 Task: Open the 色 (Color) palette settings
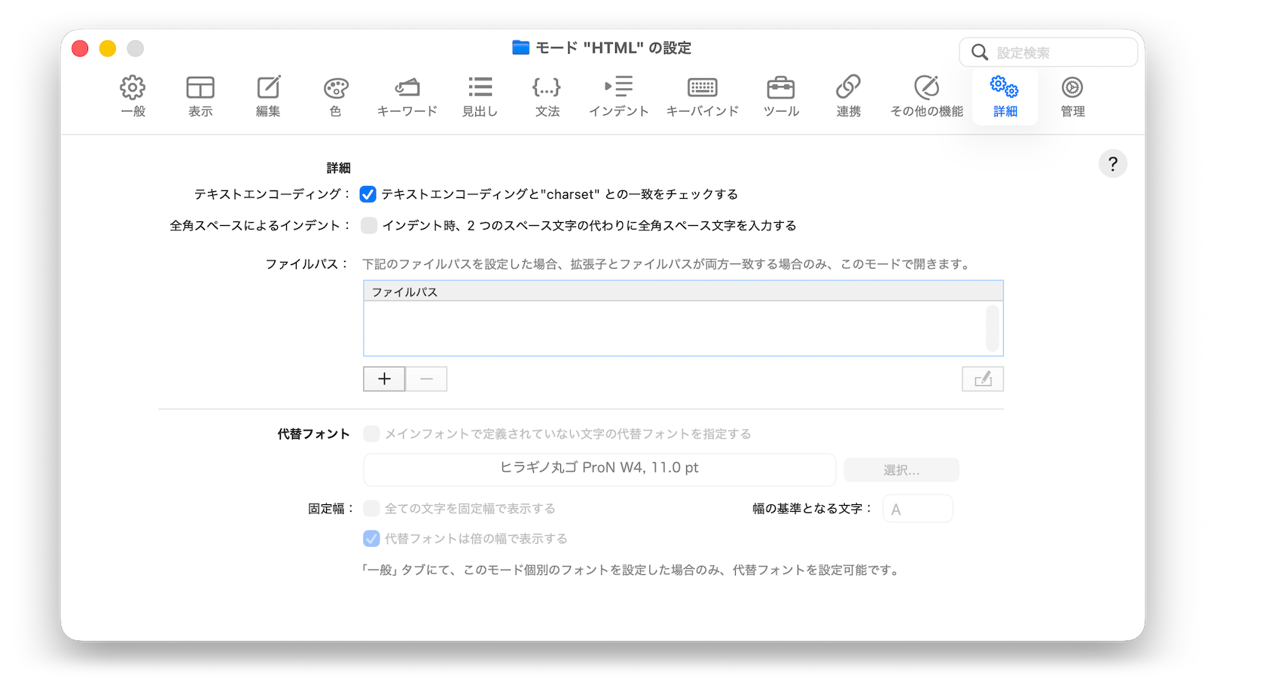tap(335, 96)
